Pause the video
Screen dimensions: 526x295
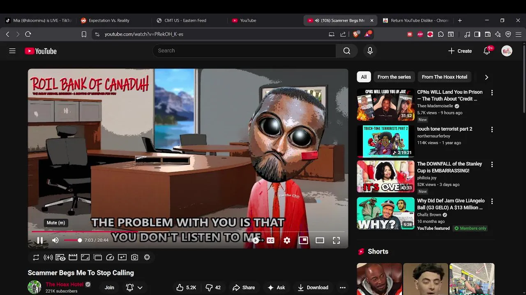[40, 241]
